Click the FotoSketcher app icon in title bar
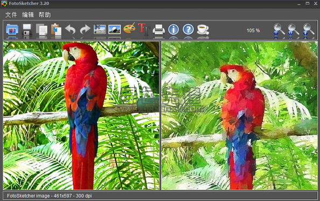Image resolution: width=320 pixels, height=201 pixels. [4, 3]
